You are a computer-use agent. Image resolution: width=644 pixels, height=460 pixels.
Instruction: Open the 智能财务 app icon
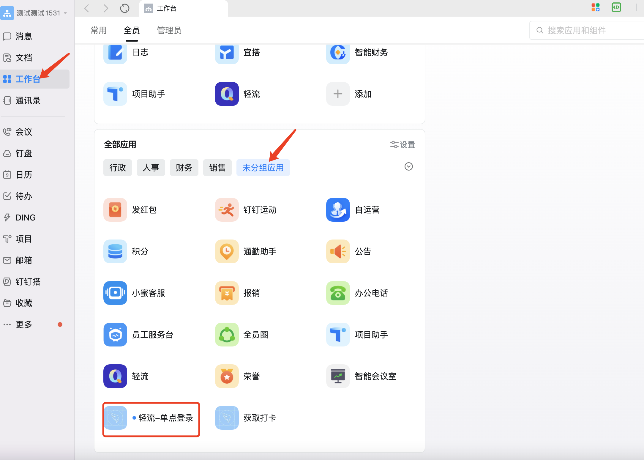(x=338, y=53)
